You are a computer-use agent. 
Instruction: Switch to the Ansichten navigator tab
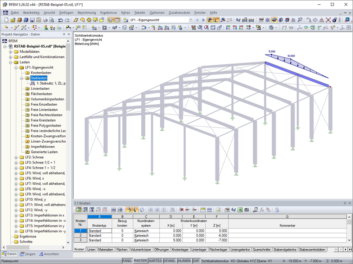[49, 254]
